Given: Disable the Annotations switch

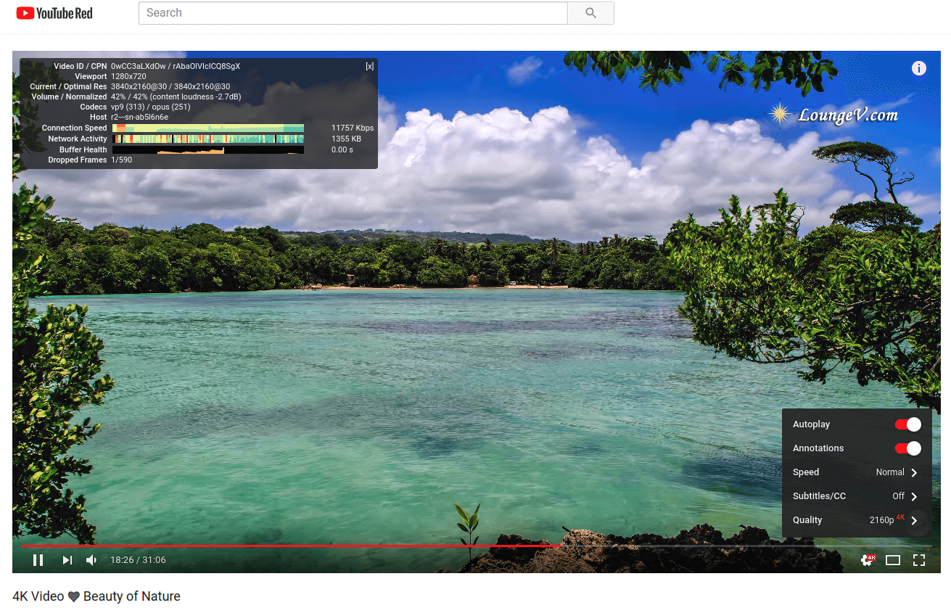Looking at the screenshot, I should [907, 448].
